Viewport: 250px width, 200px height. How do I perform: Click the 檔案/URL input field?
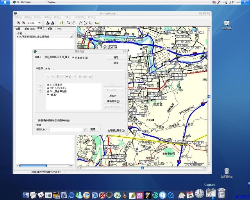pyautogui.click(x=66, y=129)
